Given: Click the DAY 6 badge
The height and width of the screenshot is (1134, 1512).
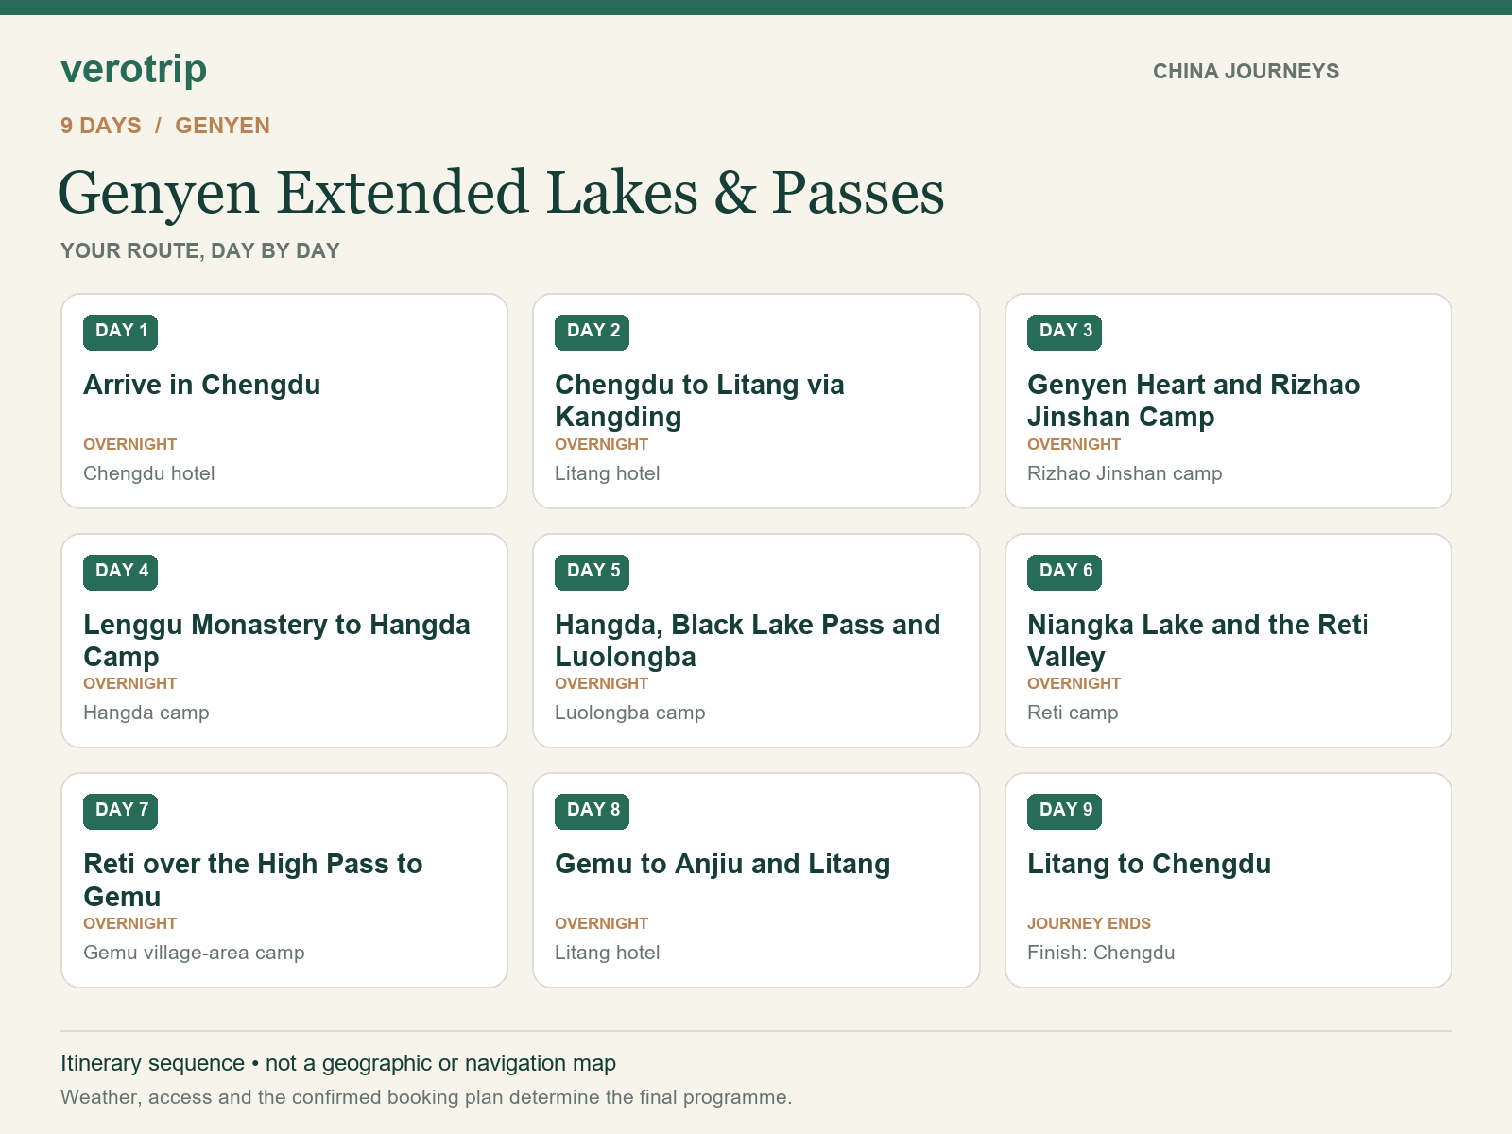Looking at the screenshot, I should tap(1065, 572).
